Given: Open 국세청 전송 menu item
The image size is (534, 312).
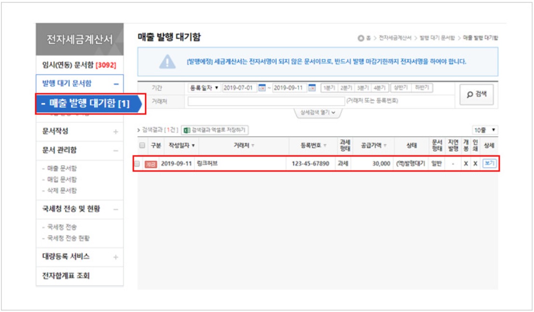Looking at the screenshot, I should point(62,227).
